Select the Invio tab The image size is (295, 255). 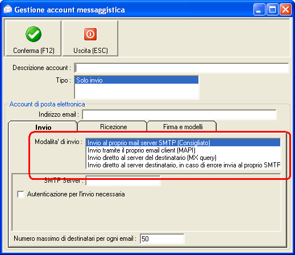43,127
